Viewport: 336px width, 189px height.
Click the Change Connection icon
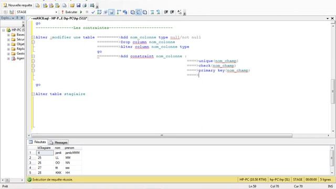coord(12,12)
